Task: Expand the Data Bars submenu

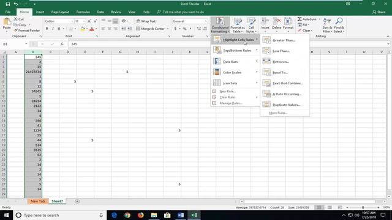Action: click(x=235, y=61)
